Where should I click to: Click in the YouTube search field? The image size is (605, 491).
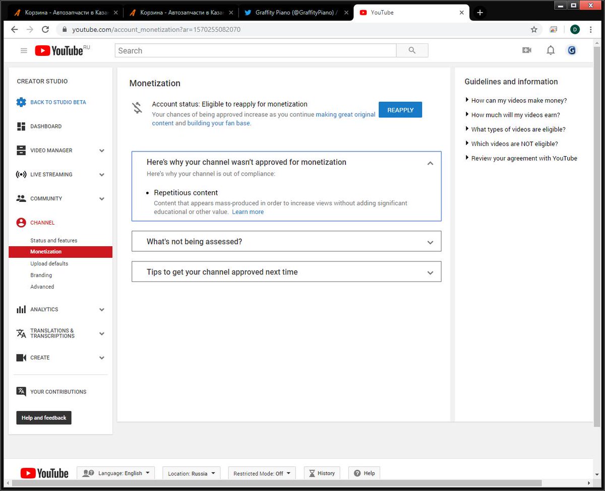point(256,50)
